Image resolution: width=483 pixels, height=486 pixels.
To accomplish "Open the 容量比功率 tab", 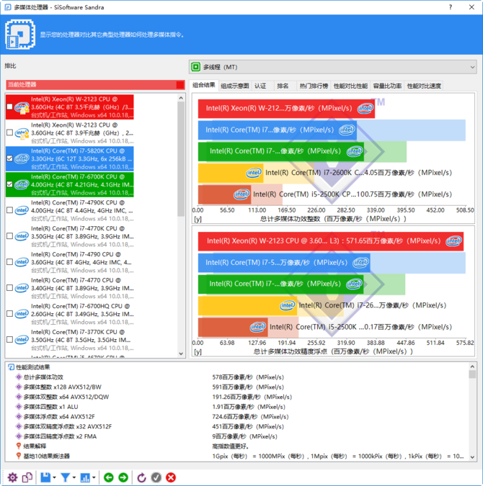I will pos(387,86).
